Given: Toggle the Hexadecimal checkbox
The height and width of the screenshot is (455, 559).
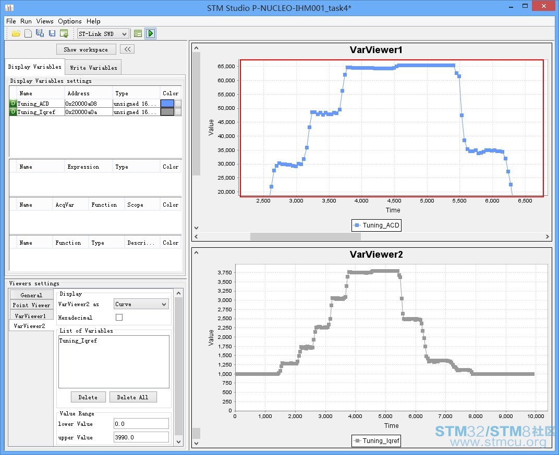Looking at the screenshot, I should tap(119, 317).
